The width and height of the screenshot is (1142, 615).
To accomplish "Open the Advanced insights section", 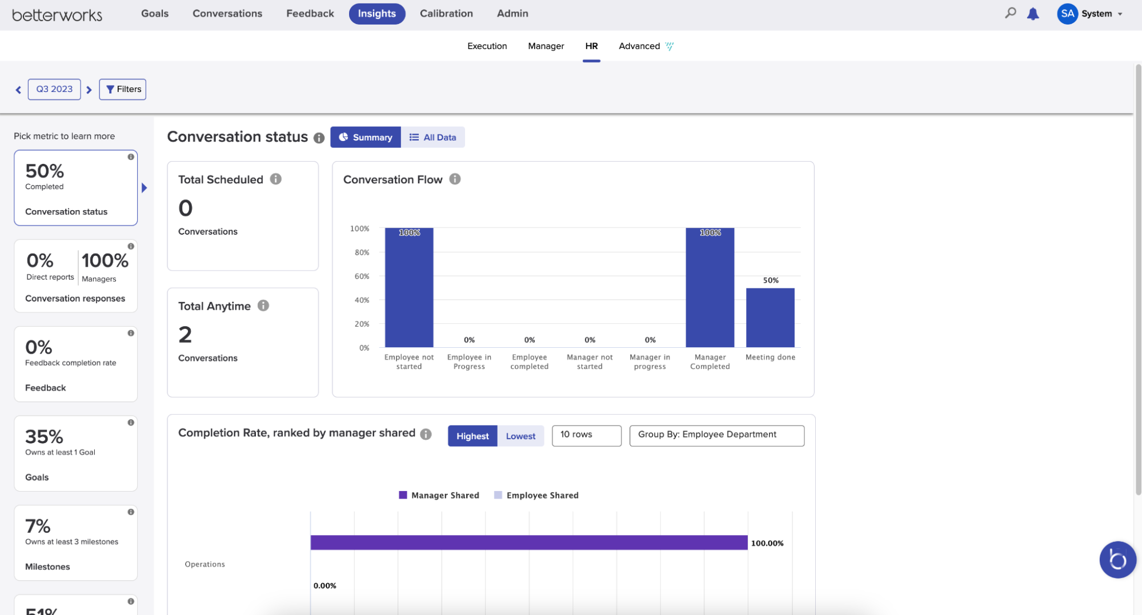I will click(639, 46).
